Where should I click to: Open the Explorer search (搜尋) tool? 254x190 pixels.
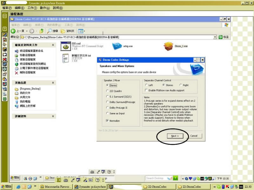pos(52,31)
